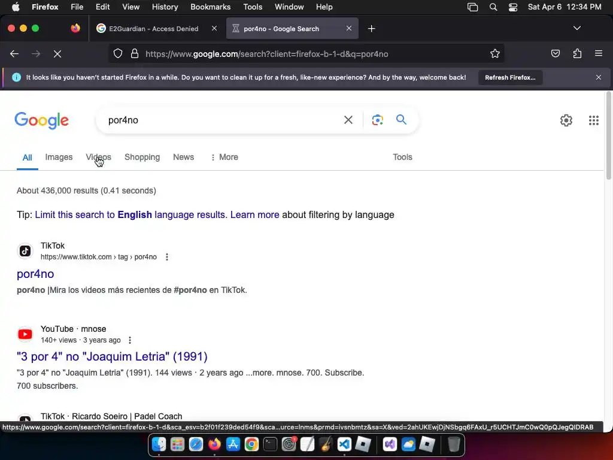Close the E2Guardian - Access Denied tab
This screenshot has height=460, width=613.
coord(214,28)
